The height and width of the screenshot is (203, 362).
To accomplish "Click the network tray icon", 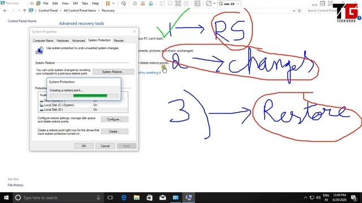I will (x=312, y=198).
